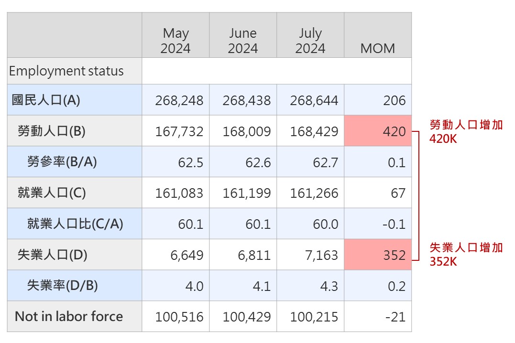Click the 勞動人口(B) row label
Screen dimensions: 515x343
[x=51, y=131]
